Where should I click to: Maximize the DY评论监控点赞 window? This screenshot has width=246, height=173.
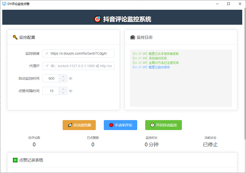(229, 4)
